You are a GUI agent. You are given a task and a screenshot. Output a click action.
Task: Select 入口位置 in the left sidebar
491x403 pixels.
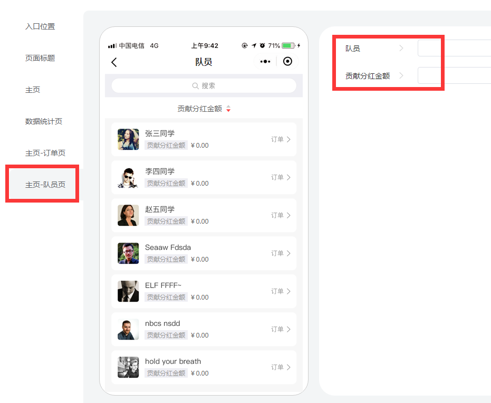40,26
